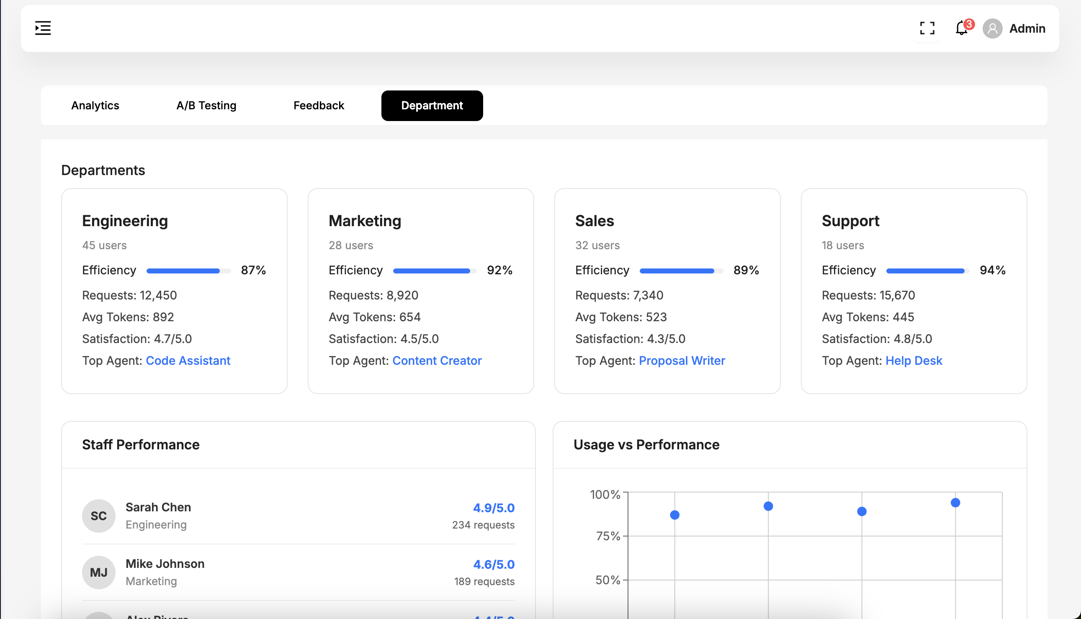Screen dimensions: 1081x619
Task: Open notifications bell with 3 badge
Action: tap(961, 28)
